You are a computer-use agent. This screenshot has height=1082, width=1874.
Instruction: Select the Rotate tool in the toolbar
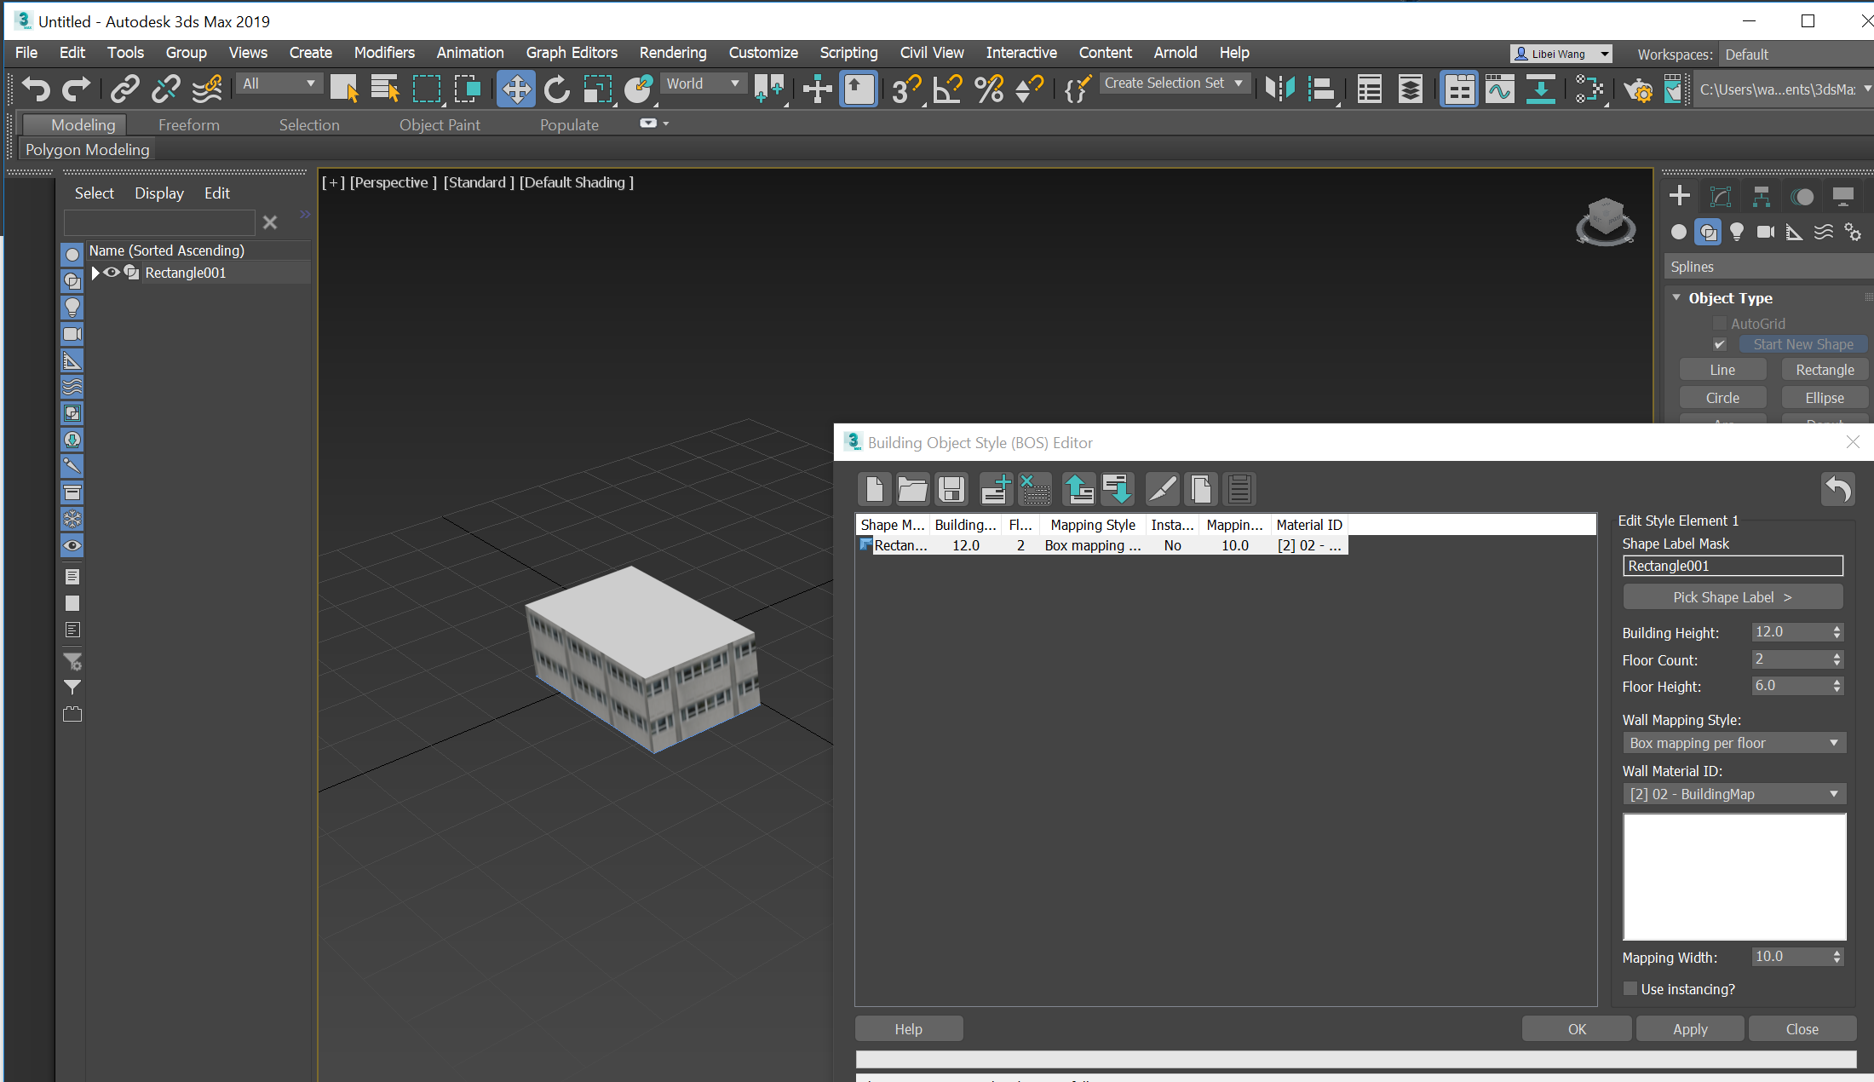point(556,89)
